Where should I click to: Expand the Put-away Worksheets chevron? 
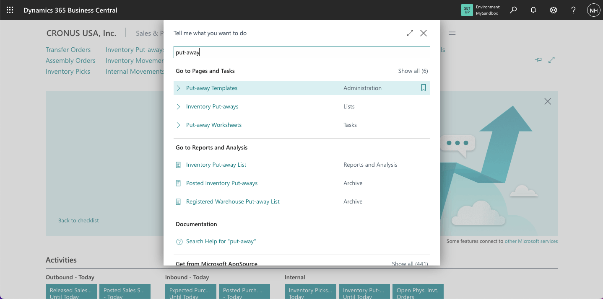(x=178, y=125)
